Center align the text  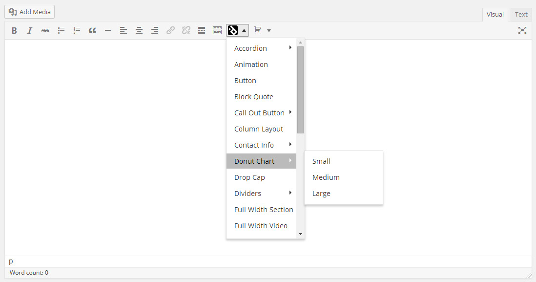139,30
